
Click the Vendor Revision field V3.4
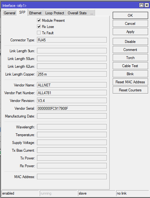tap(72, 100)
